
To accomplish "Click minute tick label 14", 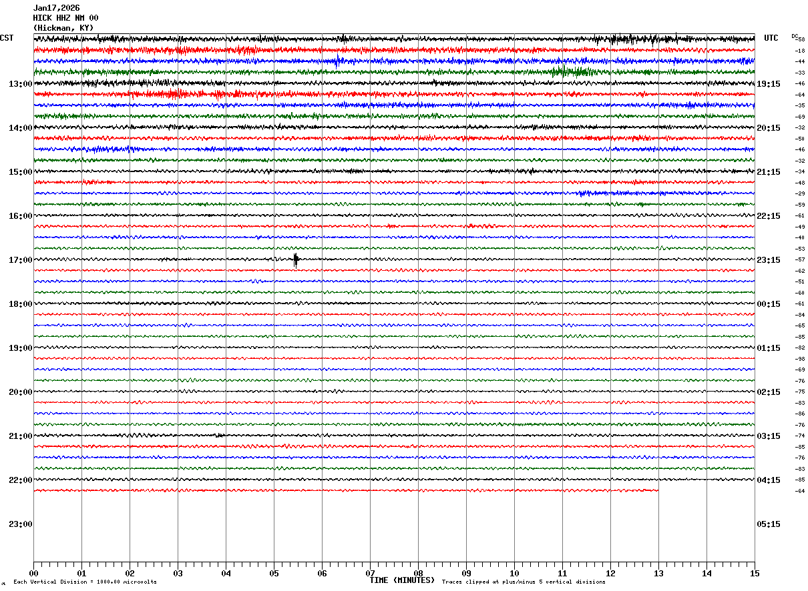I will pyautogui.click(x=706, y=573).
